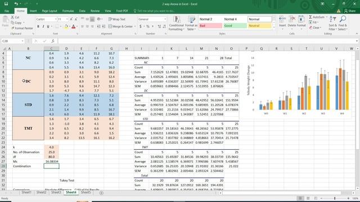Switch to Sheet1 tab
Image resolution: width=360 pixels, height=202 pixels.
(x=26, y=192)
